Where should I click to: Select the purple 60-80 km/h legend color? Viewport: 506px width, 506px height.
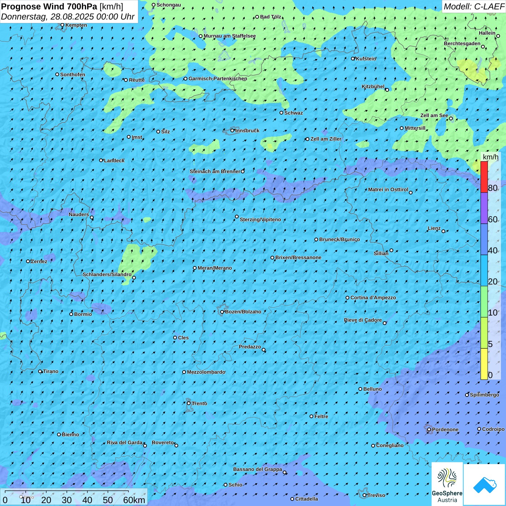[x=484, y=208]
